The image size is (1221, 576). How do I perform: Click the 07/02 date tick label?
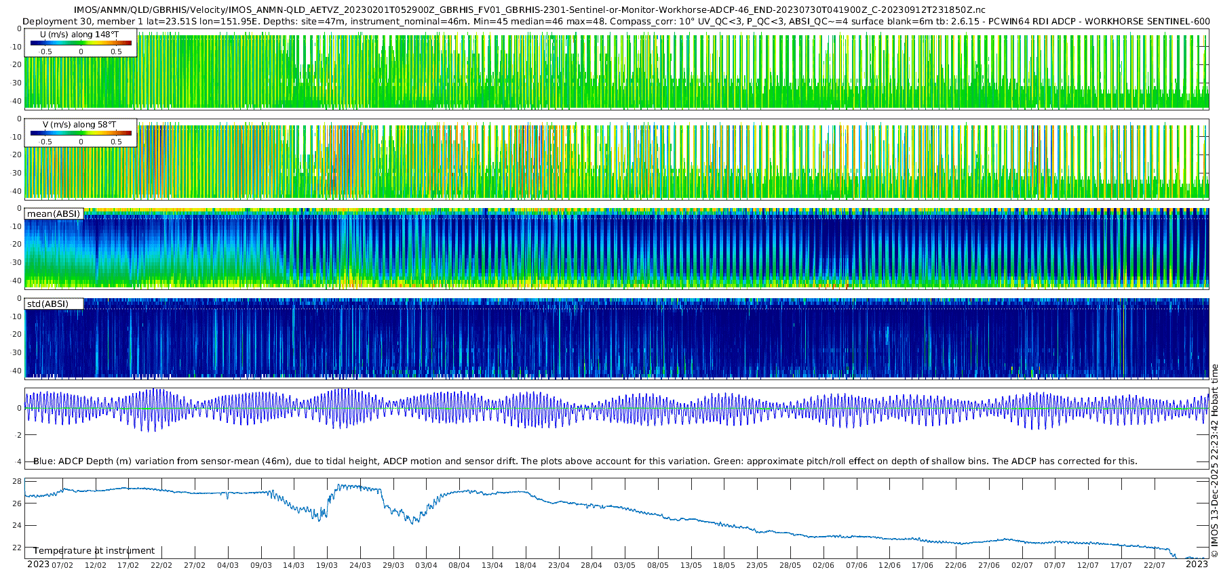click(x=62, y=565)
